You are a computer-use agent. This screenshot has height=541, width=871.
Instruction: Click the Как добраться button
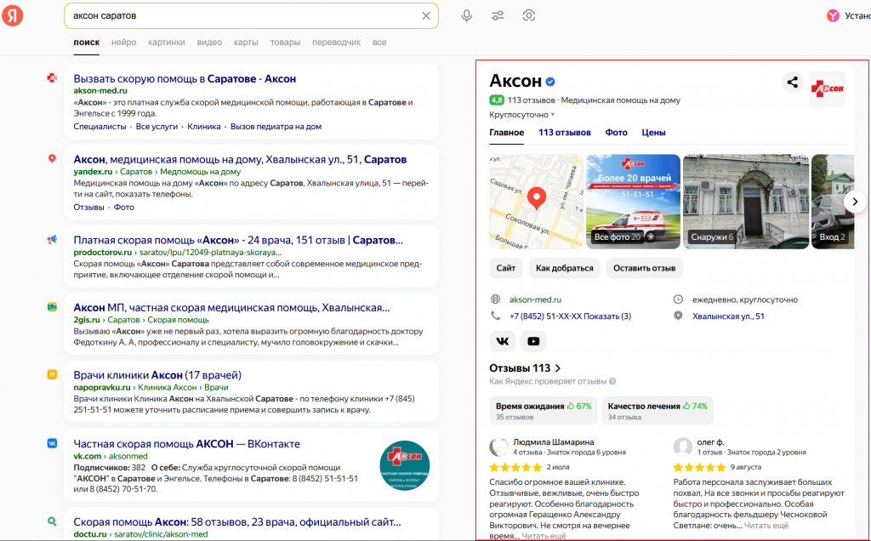(x=565, y=268)
